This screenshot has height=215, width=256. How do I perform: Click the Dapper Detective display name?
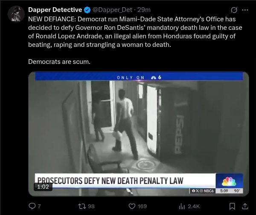[55, 10]
